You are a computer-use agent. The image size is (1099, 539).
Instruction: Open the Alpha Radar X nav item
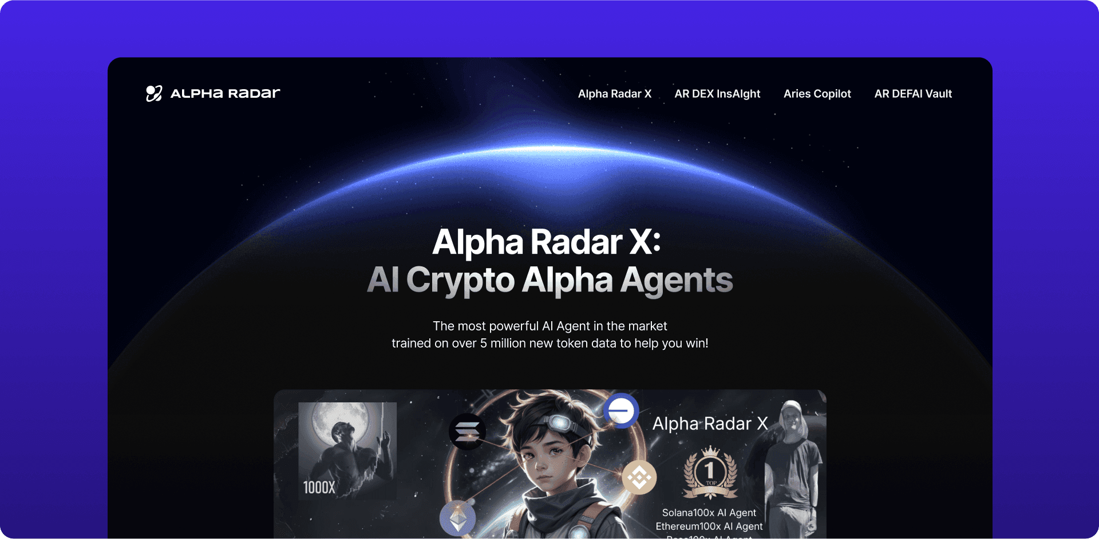coord(615,94)
